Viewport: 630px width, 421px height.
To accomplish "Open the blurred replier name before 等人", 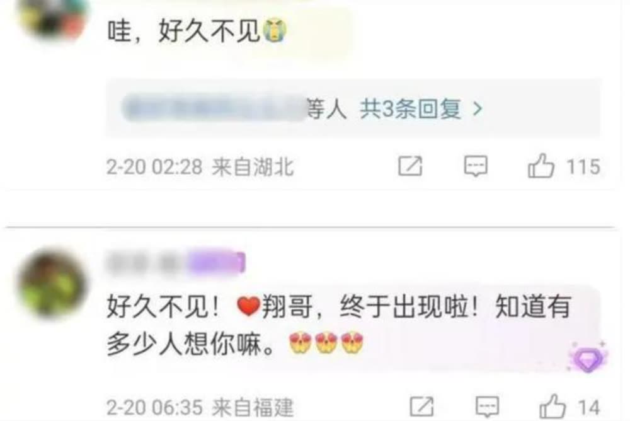I will tap(215, 107).
